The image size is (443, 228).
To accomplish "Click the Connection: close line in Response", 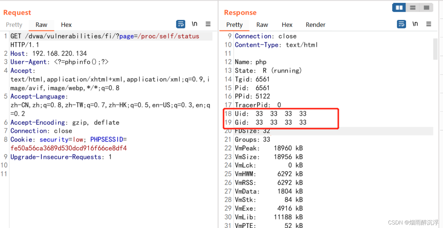I will (266, 36).
